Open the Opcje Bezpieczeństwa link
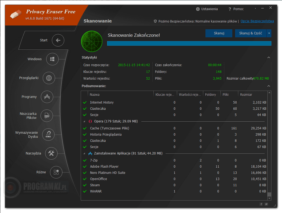The image size is (282, 213). pyautogui.click(x=257, y=21)
